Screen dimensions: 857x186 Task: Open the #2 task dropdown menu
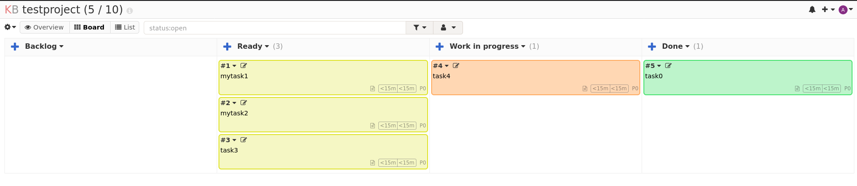(228, 103)
